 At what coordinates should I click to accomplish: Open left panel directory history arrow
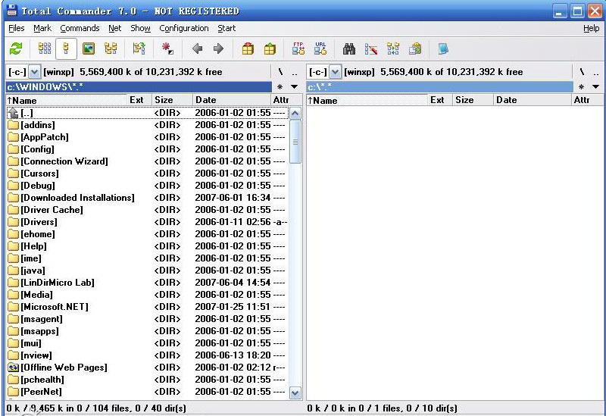[295, 87]
